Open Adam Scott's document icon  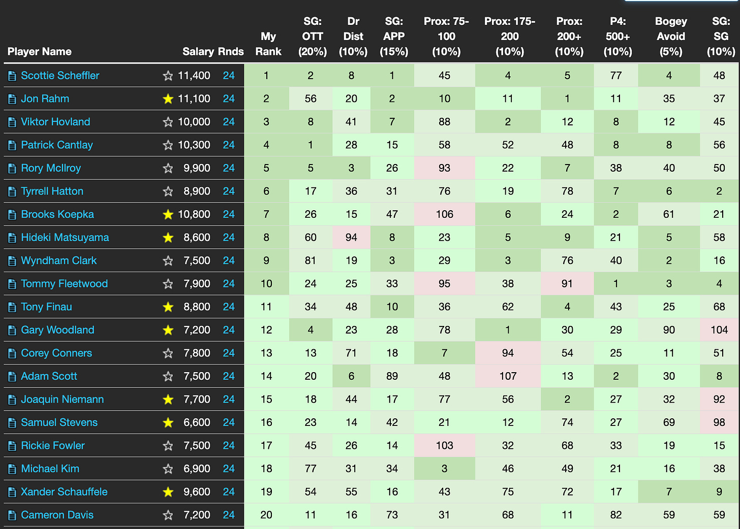[x=12, y=377]
